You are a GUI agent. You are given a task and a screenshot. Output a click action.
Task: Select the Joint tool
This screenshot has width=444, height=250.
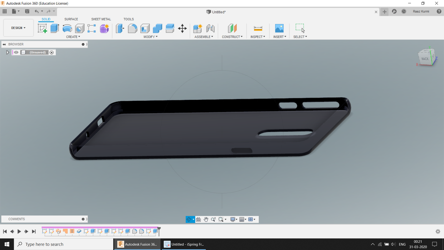210,28
